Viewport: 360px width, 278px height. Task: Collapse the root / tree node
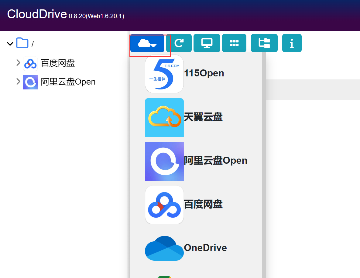tap(9, 43)
